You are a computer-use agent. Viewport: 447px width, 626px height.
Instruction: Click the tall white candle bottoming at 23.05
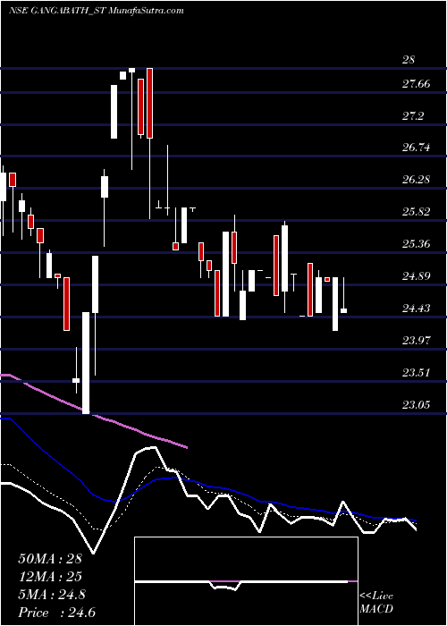click(86, 363)
